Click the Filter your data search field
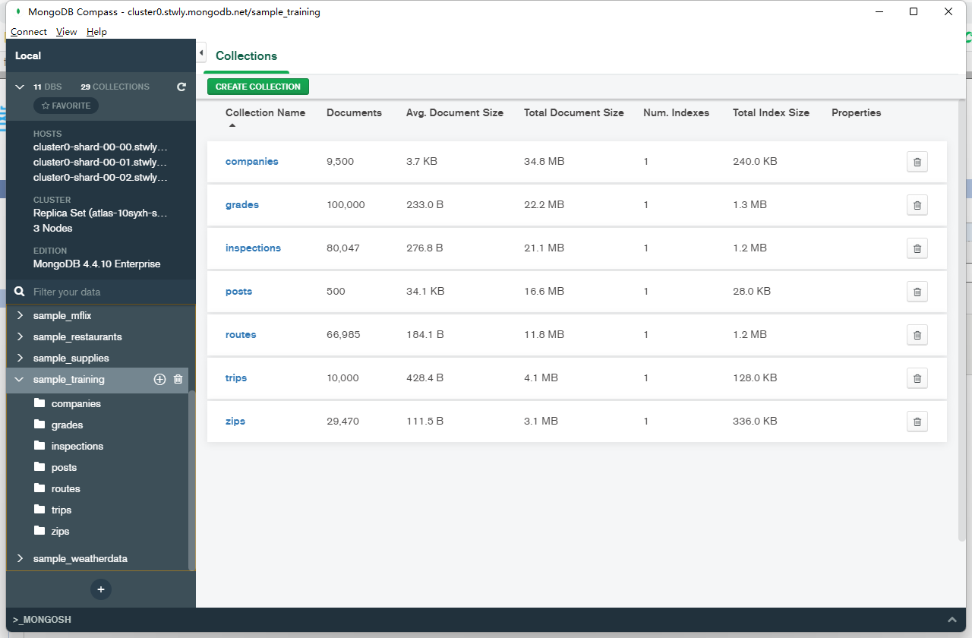Image resolution: width=972 pixels, height=638 pixels. [x=110, y=292]
